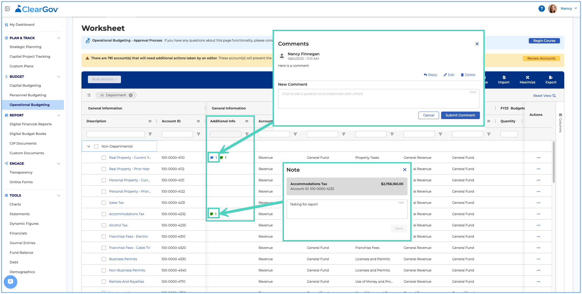
Task: Collapse the TOOLS sidebar section
Action: (59, 196)
